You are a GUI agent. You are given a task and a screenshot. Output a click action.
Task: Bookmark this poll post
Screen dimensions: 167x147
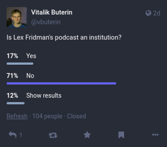121,135
